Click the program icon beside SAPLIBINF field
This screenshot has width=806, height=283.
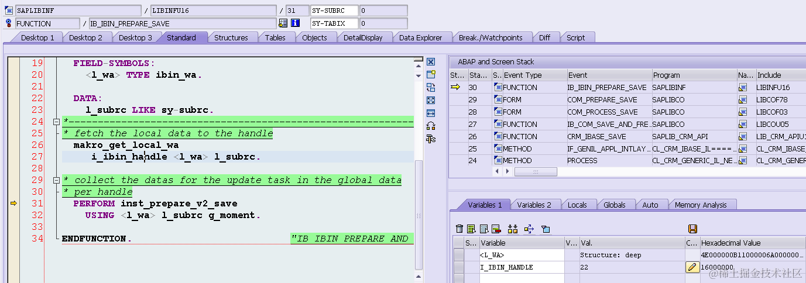[9, 11]
